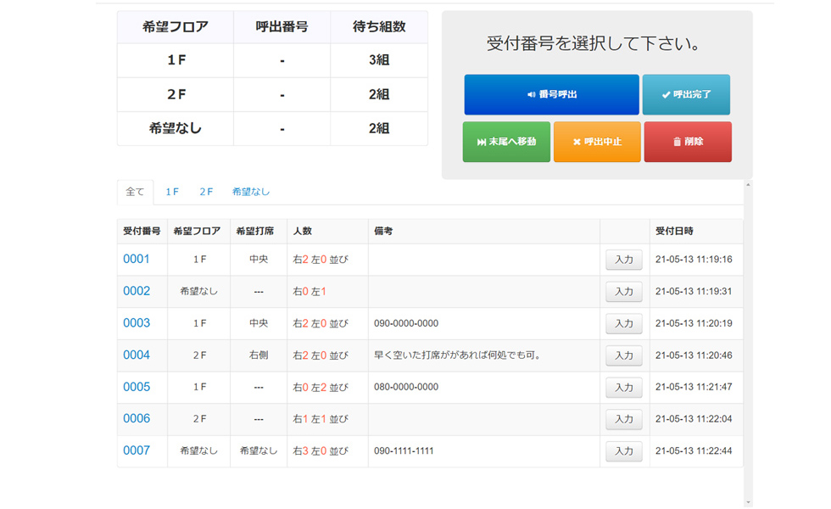831x509 pixels.
Task: Click the remark 早く空いた打席 in row 0004
Action: click(x=457, y=355)
